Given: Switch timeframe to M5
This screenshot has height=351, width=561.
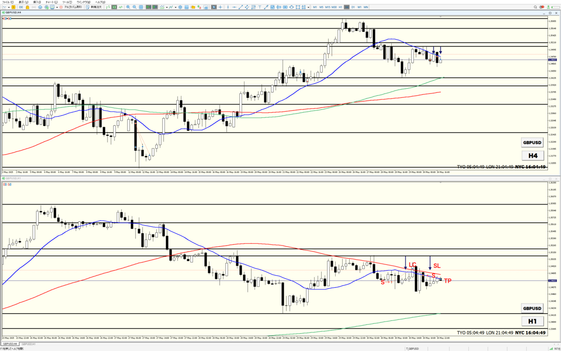Looking at the screenshot, I should point(321,7).
